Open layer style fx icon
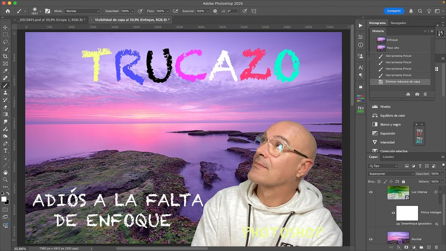This screenshot has width=446, height=251. point(399,247)
